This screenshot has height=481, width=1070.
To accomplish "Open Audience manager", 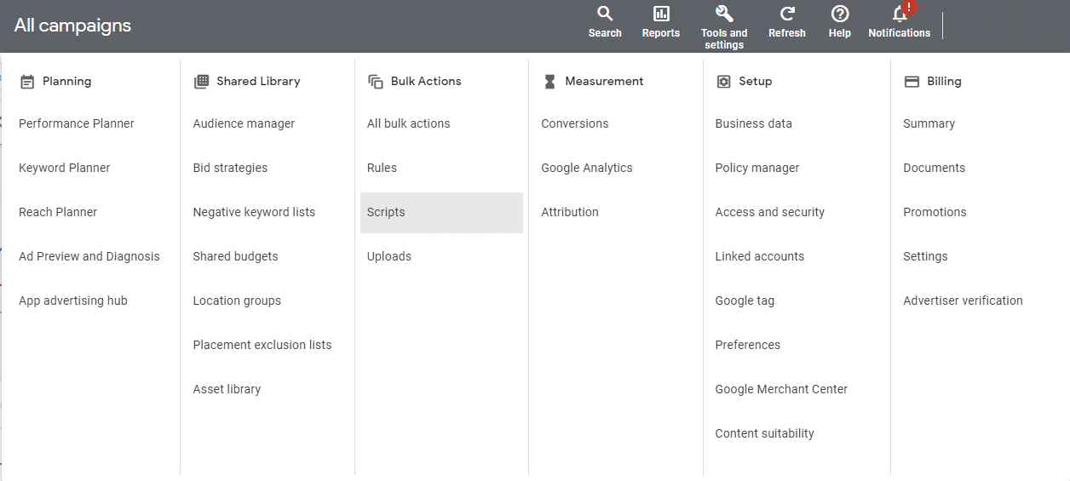I will tap(244, 123).
